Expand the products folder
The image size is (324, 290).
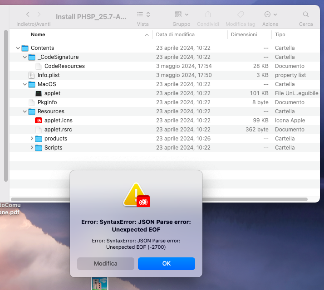point(32,139)
